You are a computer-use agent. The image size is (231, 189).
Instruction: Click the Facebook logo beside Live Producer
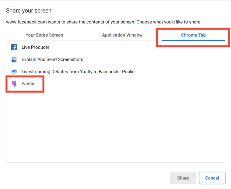[14, 47]
